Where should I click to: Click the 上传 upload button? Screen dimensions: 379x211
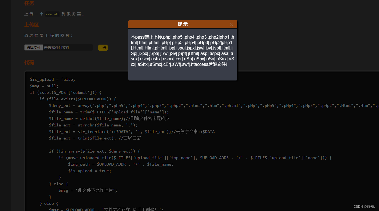point(103,48)
